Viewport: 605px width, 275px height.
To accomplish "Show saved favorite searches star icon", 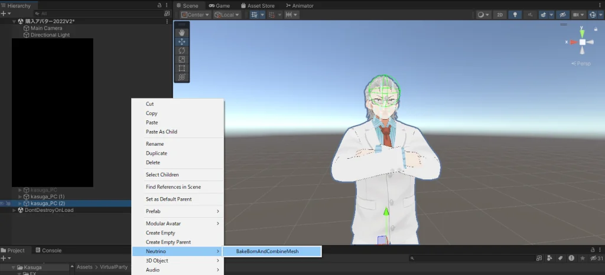I will coord(582,258).
